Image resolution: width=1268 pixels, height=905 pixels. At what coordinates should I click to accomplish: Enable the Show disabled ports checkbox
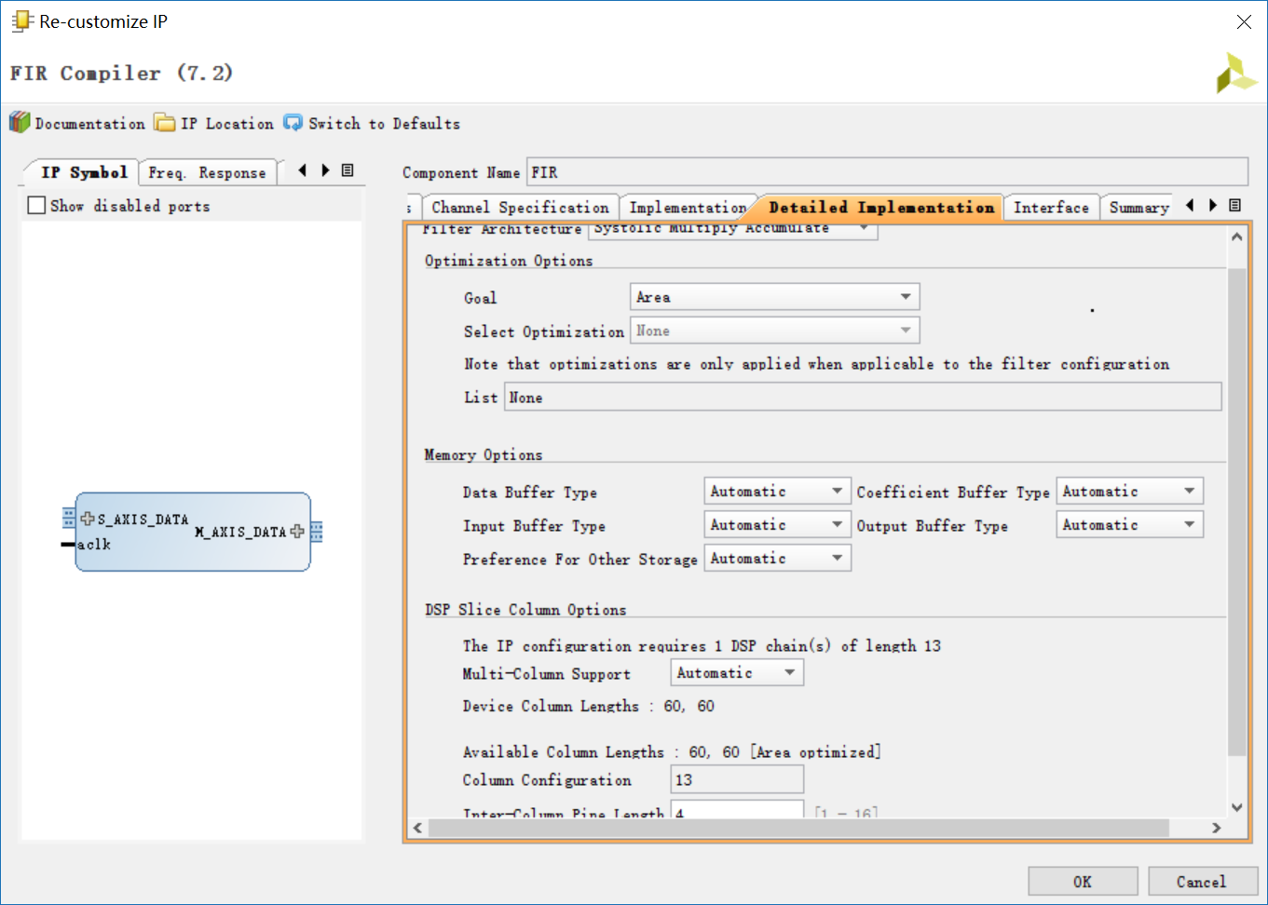click(37, 206)
